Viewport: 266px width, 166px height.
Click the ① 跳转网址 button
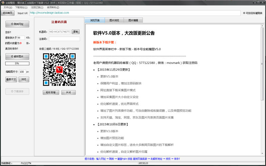coord(17,24)
